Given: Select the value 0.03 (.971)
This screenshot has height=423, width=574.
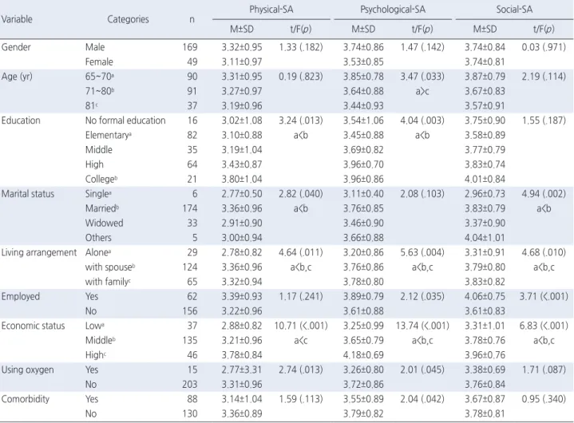Looking at the screenshot, I should coord(544,47).
